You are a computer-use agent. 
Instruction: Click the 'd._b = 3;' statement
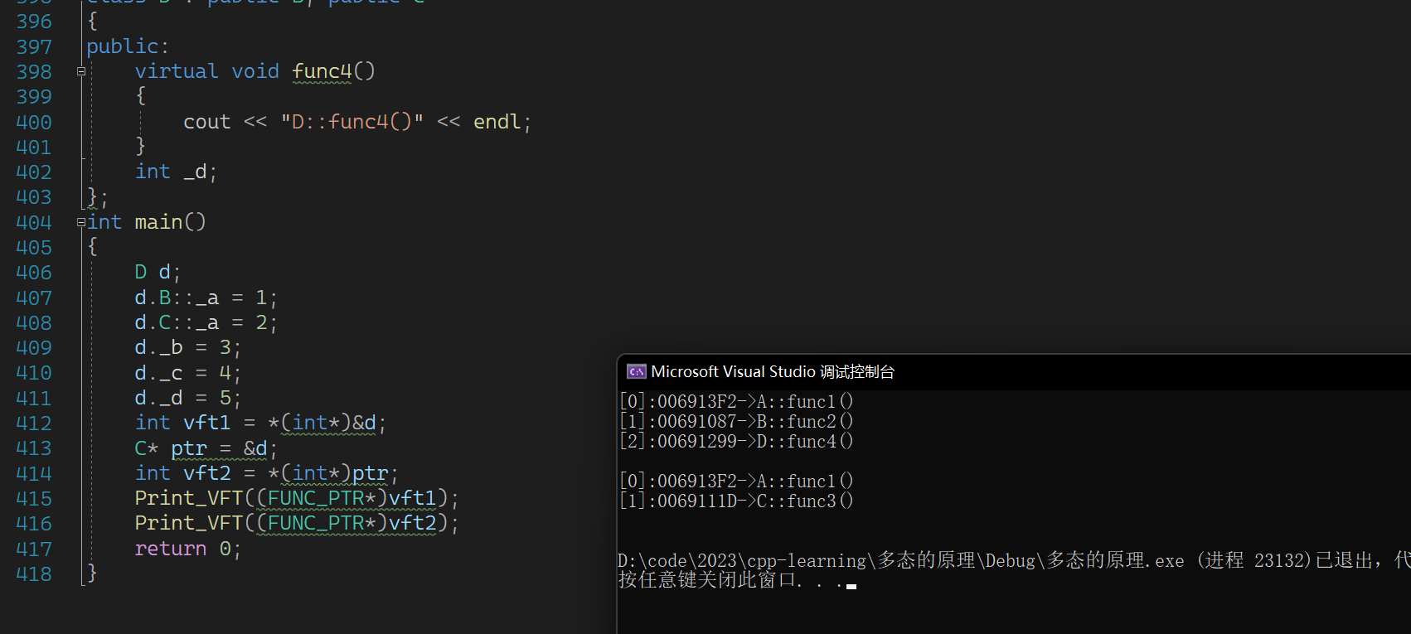click(x=187, y=347)
